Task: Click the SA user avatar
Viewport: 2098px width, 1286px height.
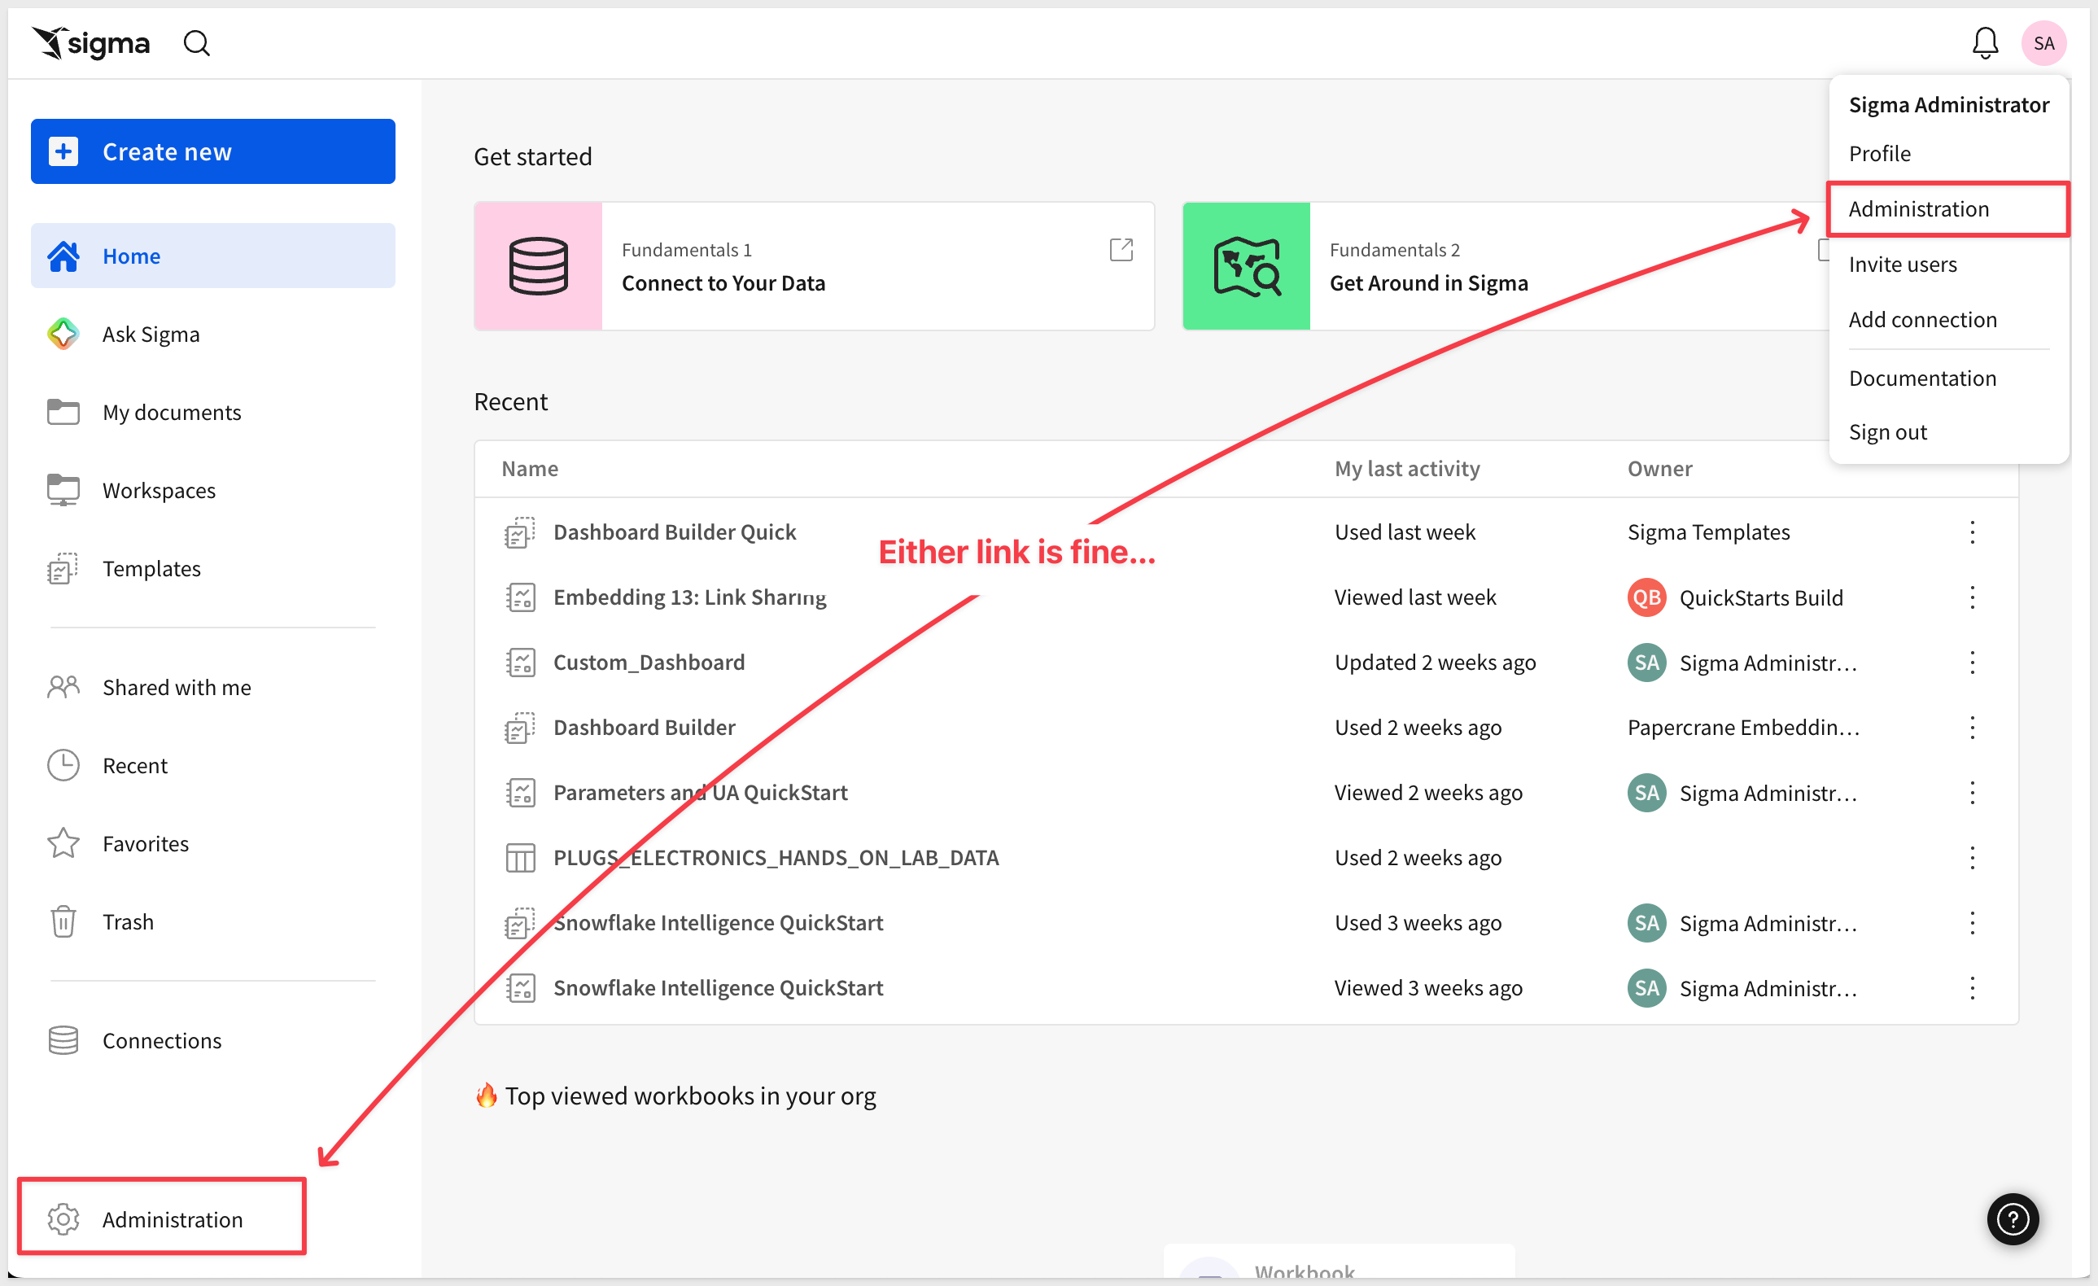Action: point(2043,42)
